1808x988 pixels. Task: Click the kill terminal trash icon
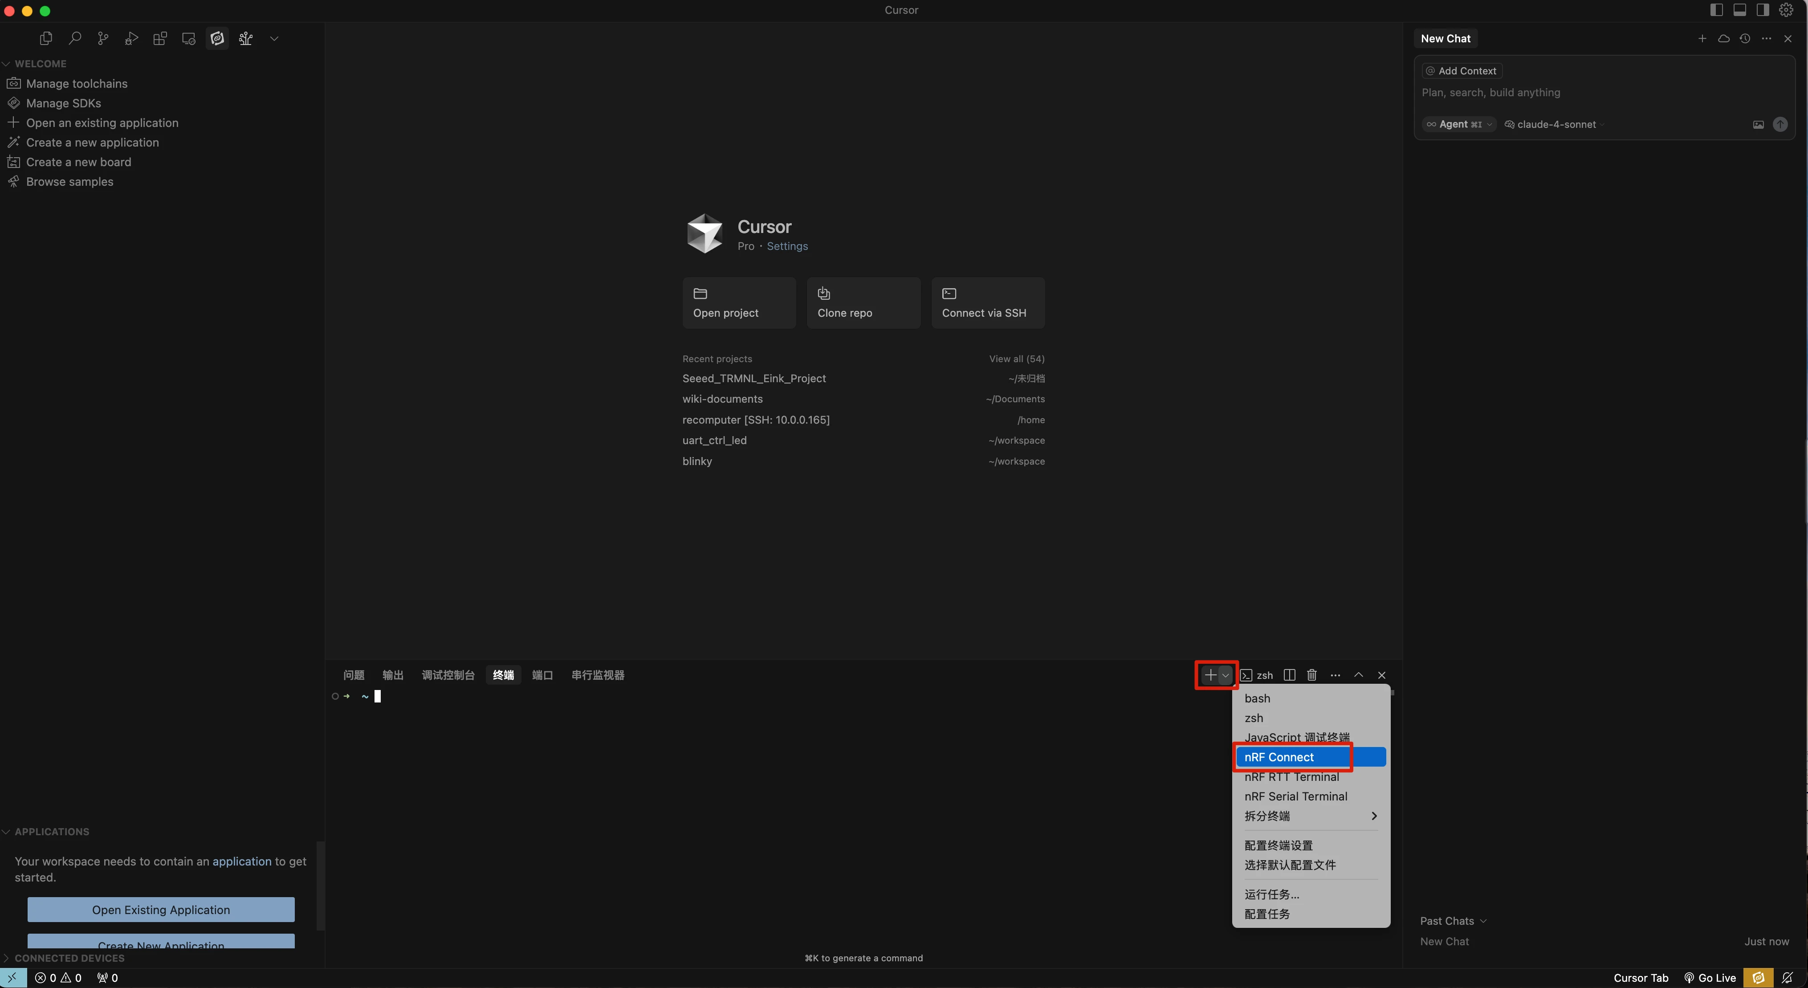(1312, 675)
